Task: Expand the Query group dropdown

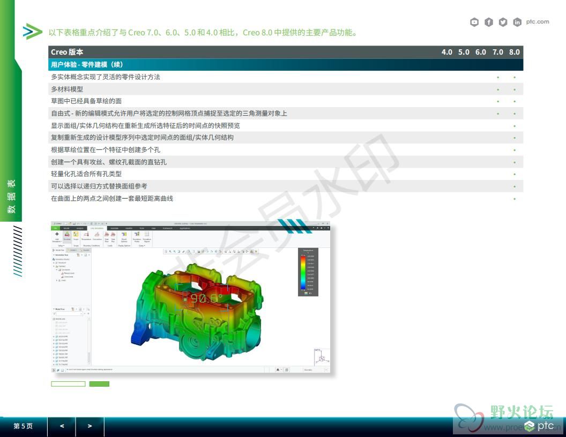Action: click(x=142, y=245)
